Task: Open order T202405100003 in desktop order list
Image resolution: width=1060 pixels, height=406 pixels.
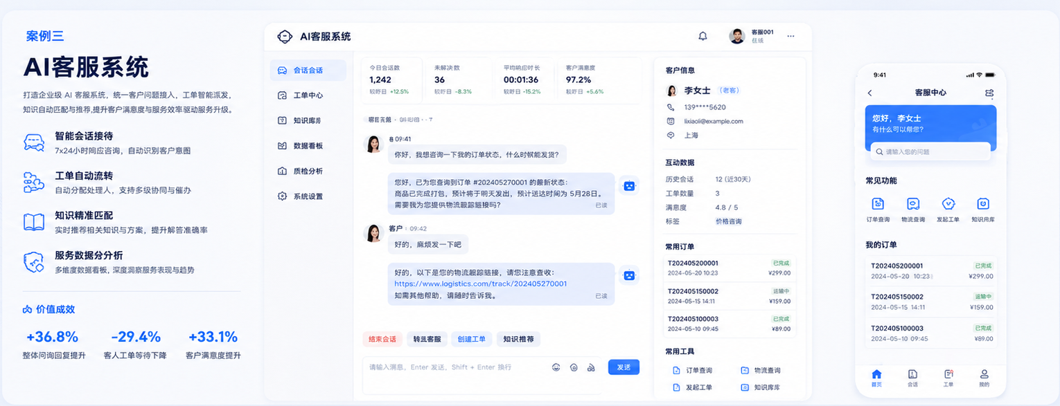Action: 730,324
